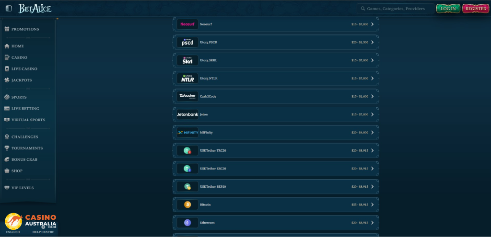Click the Utorg Skrl logo

pyautogui.click(x=187, y=60)
